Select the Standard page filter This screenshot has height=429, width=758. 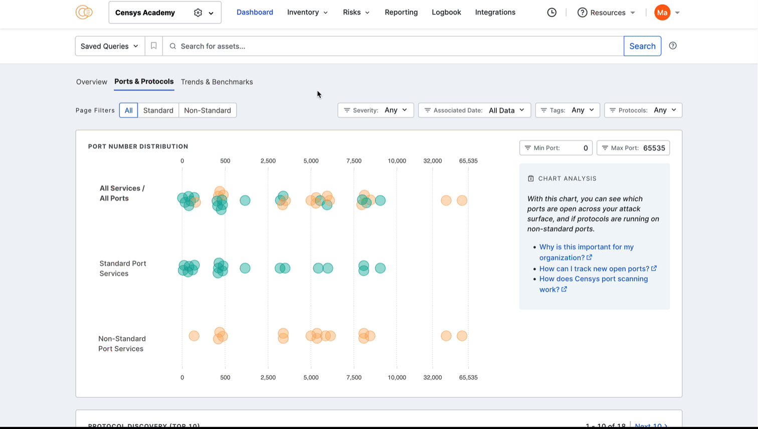(x=158, y=110)
